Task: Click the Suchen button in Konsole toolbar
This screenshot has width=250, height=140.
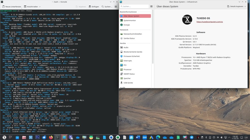Action: 107,6
